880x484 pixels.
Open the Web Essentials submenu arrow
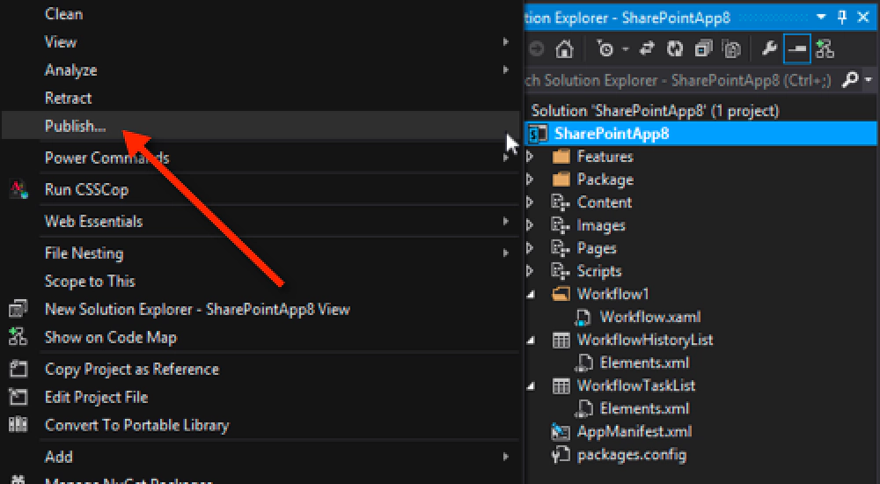pos(506,221)
